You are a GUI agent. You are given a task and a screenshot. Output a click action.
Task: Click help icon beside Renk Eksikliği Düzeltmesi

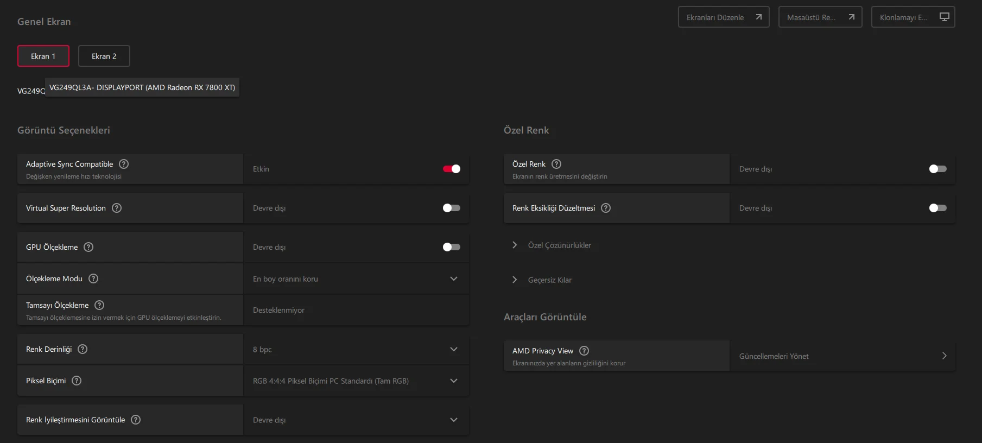point(606,208)
